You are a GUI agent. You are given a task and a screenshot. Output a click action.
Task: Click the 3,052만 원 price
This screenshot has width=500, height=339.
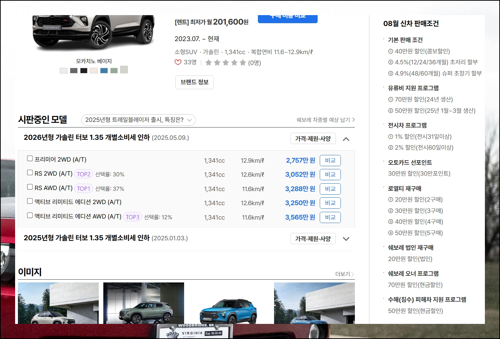tap(300, 175)
